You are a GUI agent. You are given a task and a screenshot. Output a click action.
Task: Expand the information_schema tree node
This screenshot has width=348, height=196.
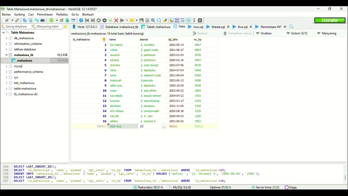click(7, 44)
